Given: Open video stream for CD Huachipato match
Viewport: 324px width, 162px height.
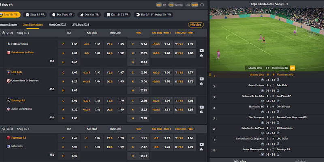Looking at the screenshot, I should pyautogui.click(x=202, y=51).
